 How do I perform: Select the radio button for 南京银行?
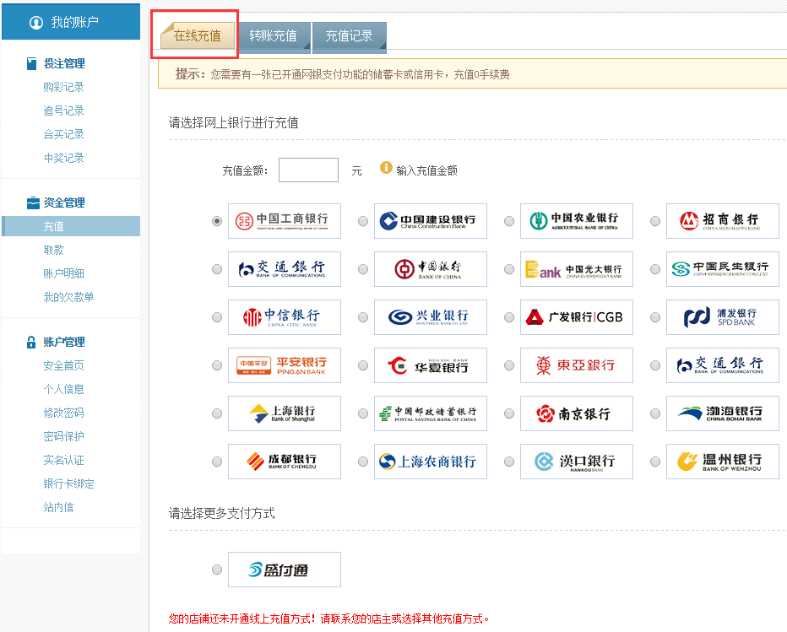point(509,413)
